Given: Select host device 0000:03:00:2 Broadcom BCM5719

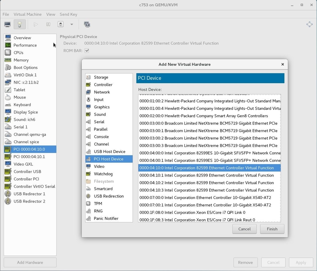Looking at the screenshot, I should coord(210,138).
